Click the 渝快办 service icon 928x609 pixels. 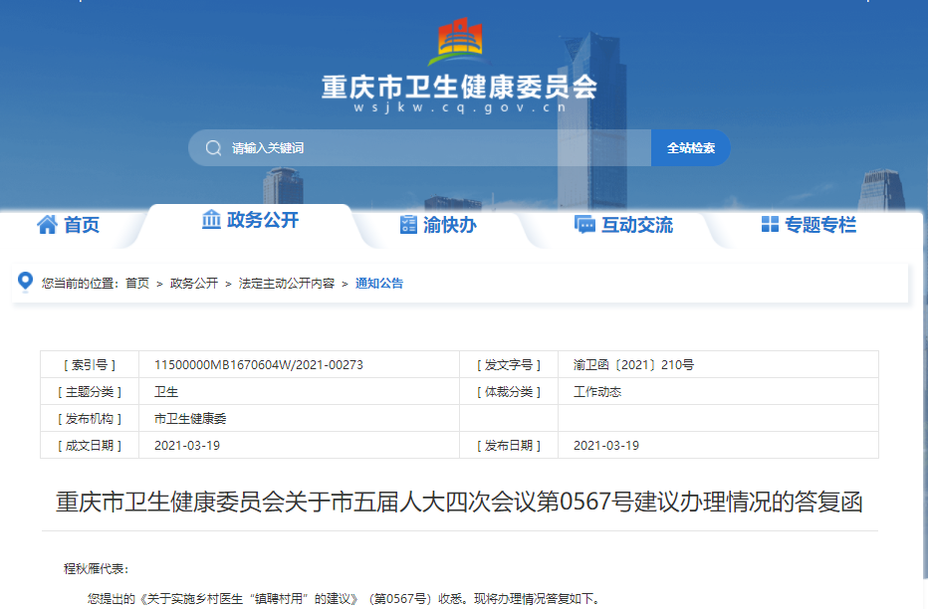408,225
